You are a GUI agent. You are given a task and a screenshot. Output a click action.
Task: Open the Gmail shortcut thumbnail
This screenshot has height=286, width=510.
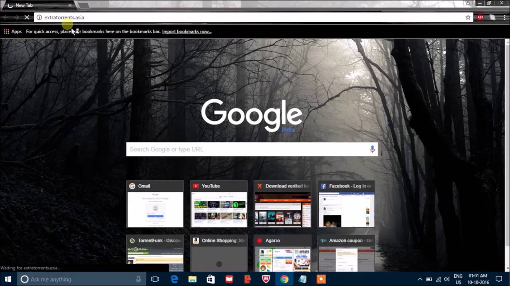coord(155,204)
